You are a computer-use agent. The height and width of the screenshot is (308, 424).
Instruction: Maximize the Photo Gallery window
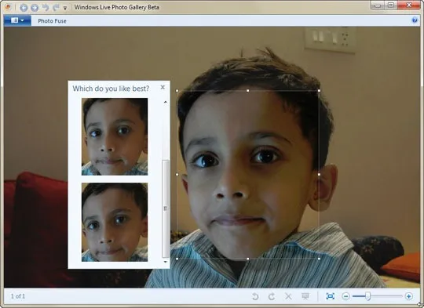[x=391, y=5]
